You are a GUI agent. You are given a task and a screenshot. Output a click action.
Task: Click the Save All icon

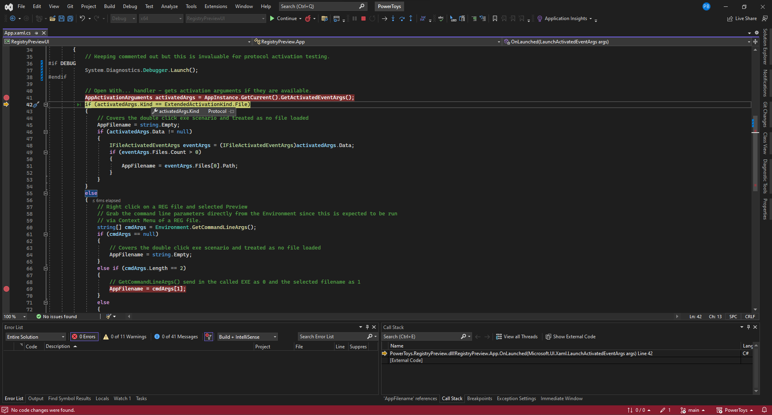pos(70,18)
